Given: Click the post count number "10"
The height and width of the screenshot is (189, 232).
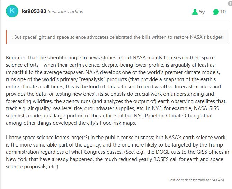Looking at the screenshot, I should point(223,12).
